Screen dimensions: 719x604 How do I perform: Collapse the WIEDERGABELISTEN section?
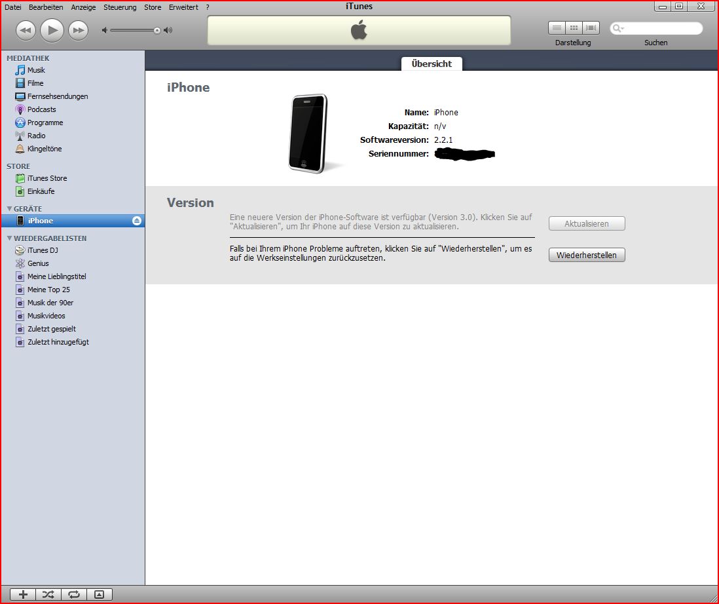click(x=9, y=238)
